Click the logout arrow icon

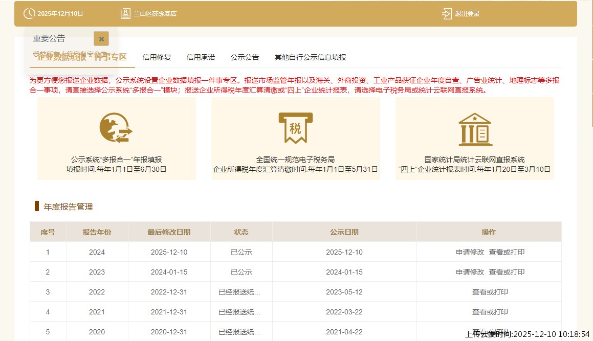tap(447, 14)
